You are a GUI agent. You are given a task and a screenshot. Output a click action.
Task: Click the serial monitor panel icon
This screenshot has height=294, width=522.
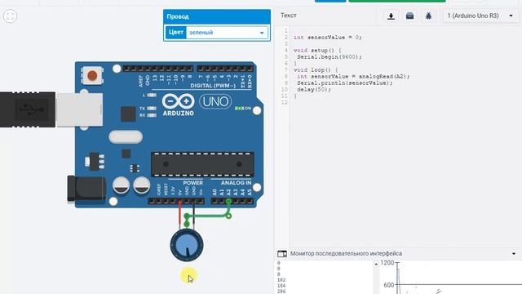click(282, 254)
